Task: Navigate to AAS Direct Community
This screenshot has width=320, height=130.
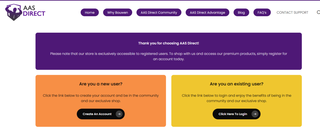Action: (x=159, y=12)
